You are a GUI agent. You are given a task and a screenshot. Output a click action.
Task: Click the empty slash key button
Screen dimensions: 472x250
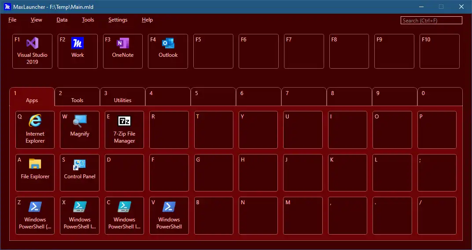click(437, 216)
